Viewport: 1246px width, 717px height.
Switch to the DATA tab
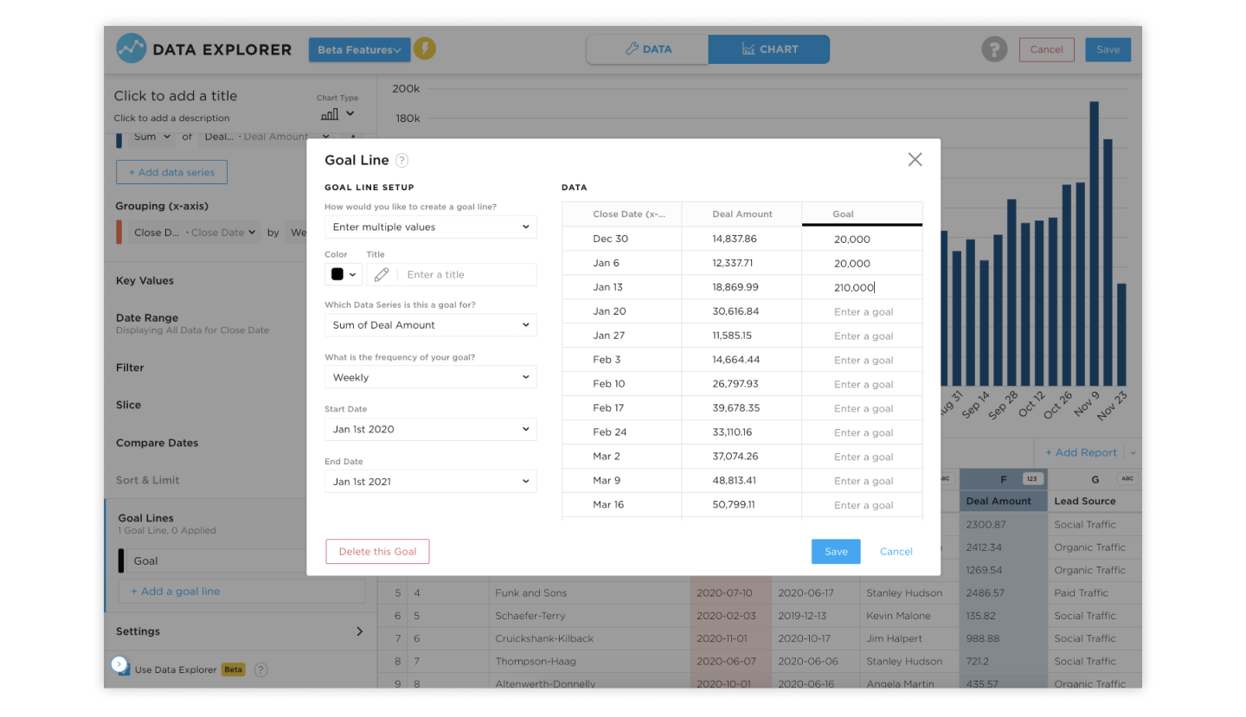(x=647, y=49)
